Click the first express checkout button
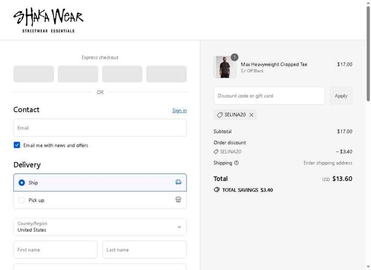Viewport: 371px width, 270px height. [x=34, y=74]
